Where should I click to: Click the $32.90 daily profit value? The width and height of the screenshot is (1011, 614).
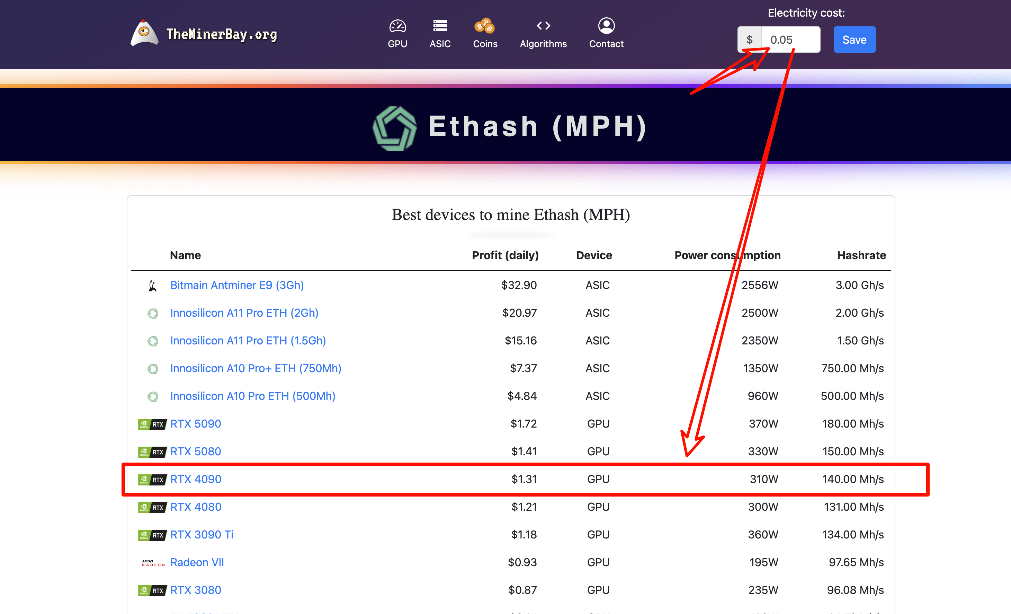[x=519, y=285]
